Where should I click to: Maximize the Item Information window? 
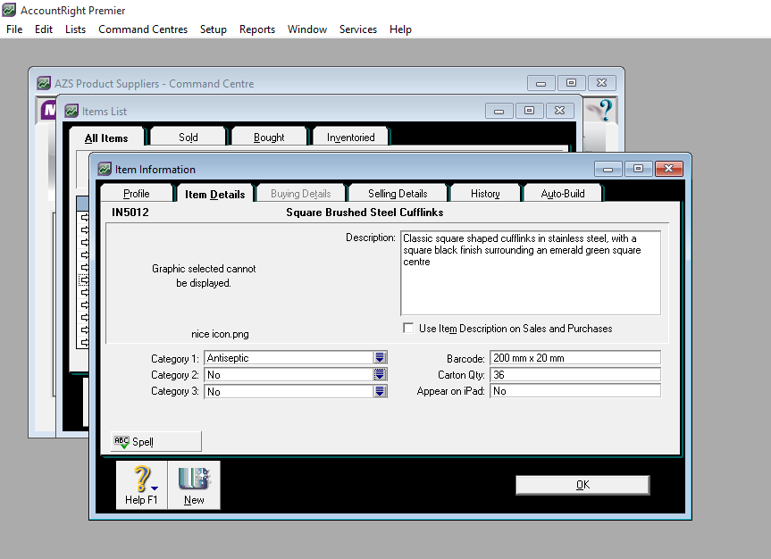click(638, 169)
